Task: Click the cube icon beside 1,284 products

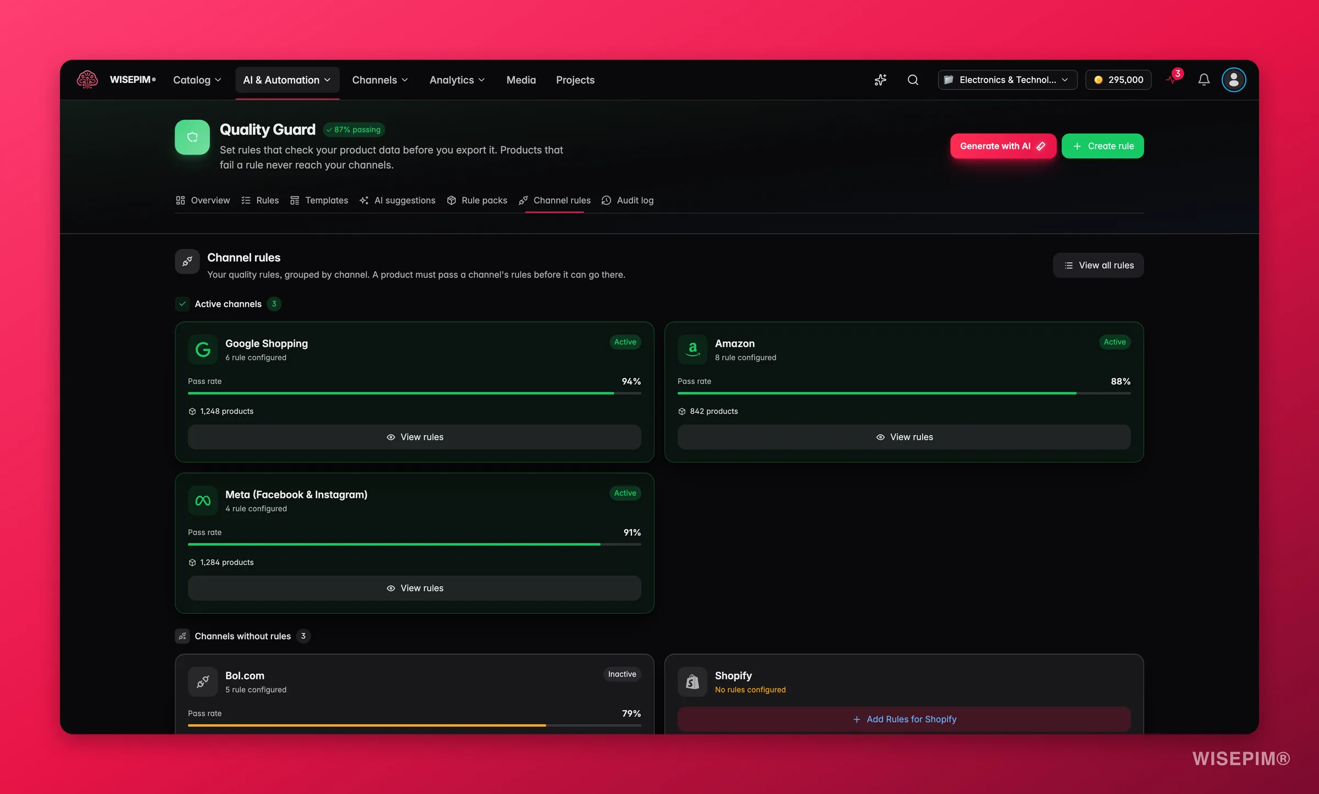Action: 192,563
